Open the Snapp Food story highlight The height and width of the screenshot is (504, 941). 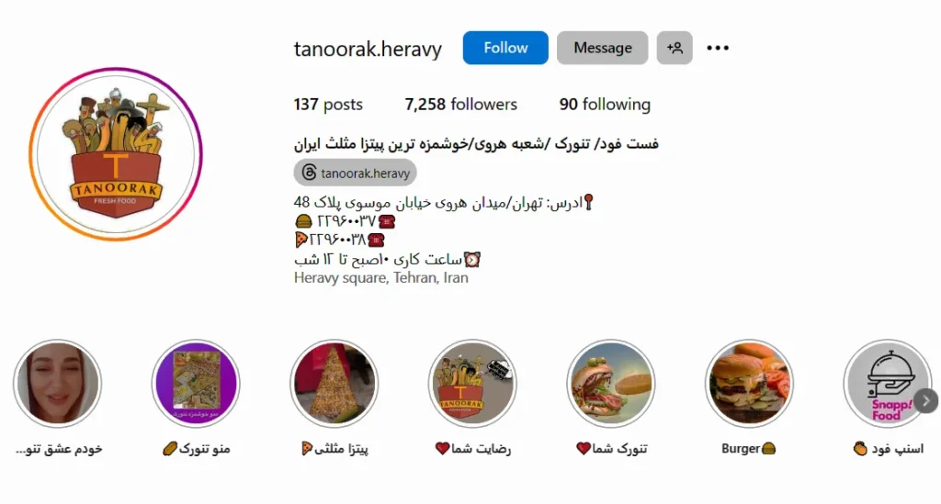(x=887, y=384)
